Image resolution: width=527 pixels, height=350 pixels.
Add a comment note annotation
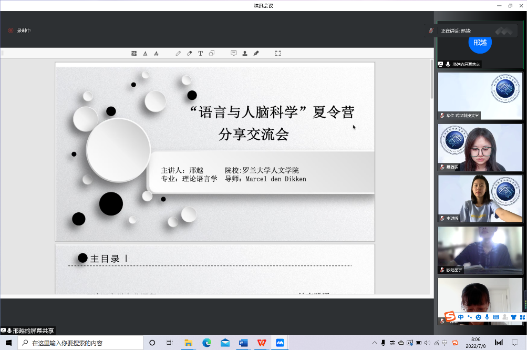234,54
